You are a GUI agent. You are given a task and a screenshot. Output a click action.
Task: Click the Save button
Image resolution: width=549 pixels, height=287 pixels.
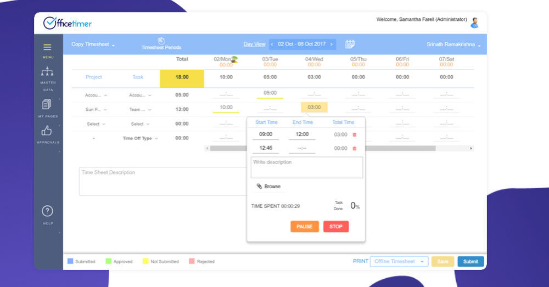442,261
